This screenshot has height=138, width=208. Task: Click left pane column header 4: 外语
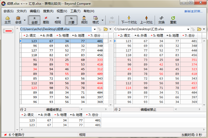click(x=47, y=36)
